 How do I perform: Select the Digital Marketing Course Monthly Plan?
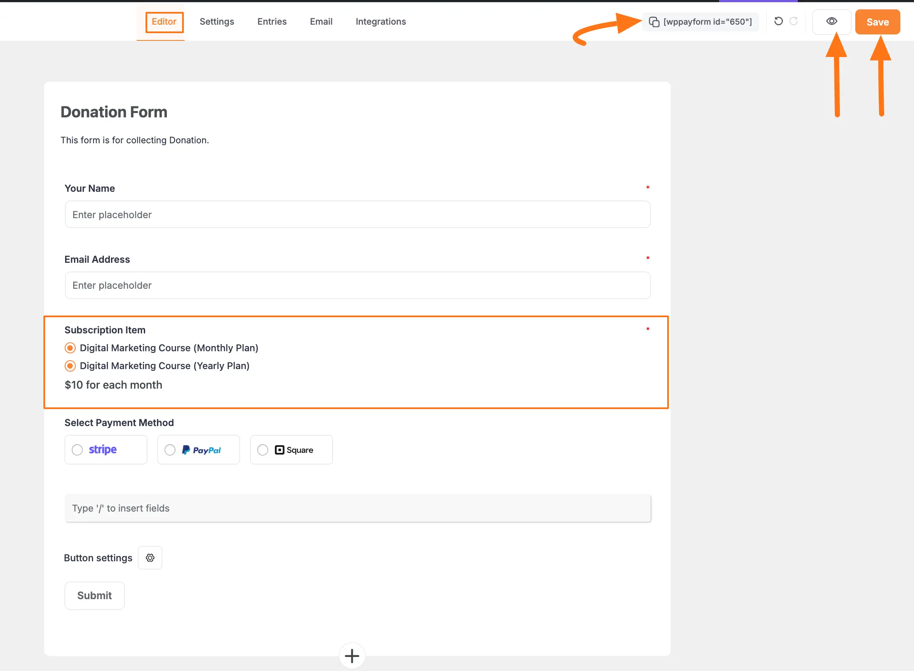[x=70, y=348]
